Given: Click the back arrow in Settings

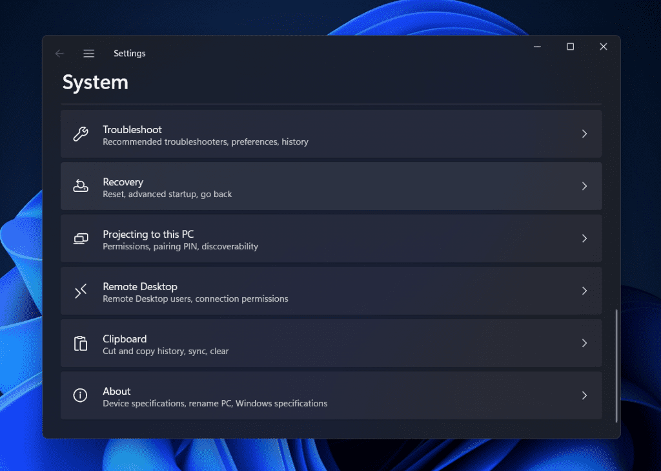Looking at the screenshot, I should click(x=59, y=54).
